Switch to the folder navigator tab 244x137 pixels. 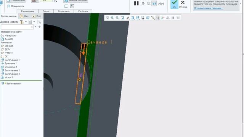[24, 16]
